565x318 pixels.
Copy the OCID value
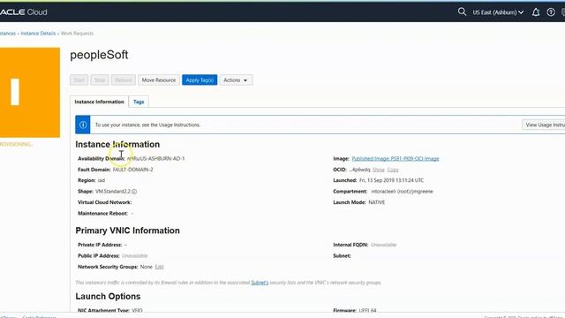(x=393, y=170)
